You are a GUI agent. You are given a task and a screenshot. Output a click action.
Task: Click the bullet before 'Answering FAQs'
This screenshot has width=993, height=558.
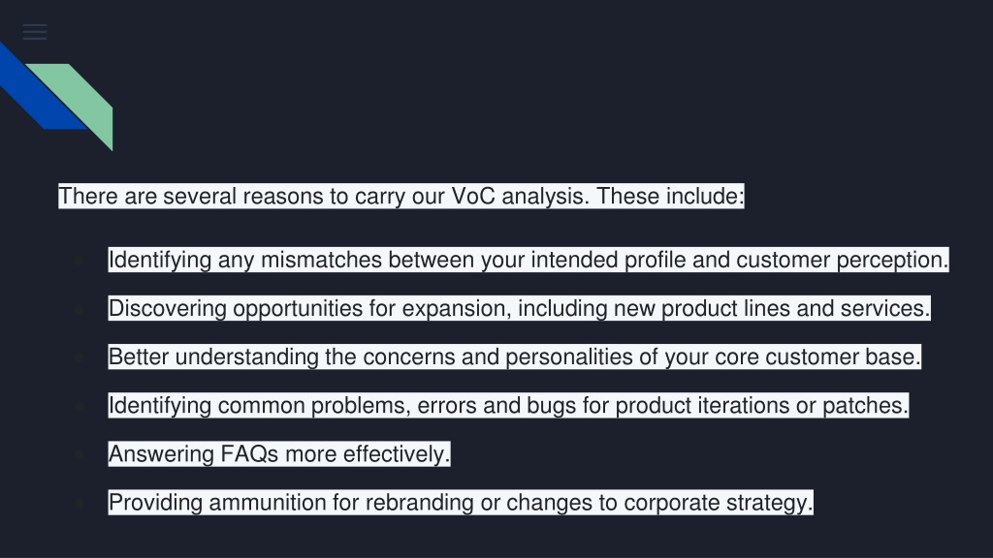(80, 454)
